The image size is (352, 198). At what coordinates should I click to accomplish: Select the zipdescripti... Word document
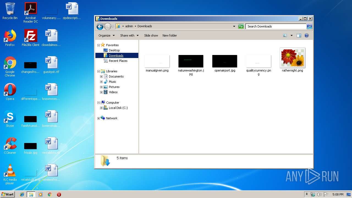[x=72, y=11]
